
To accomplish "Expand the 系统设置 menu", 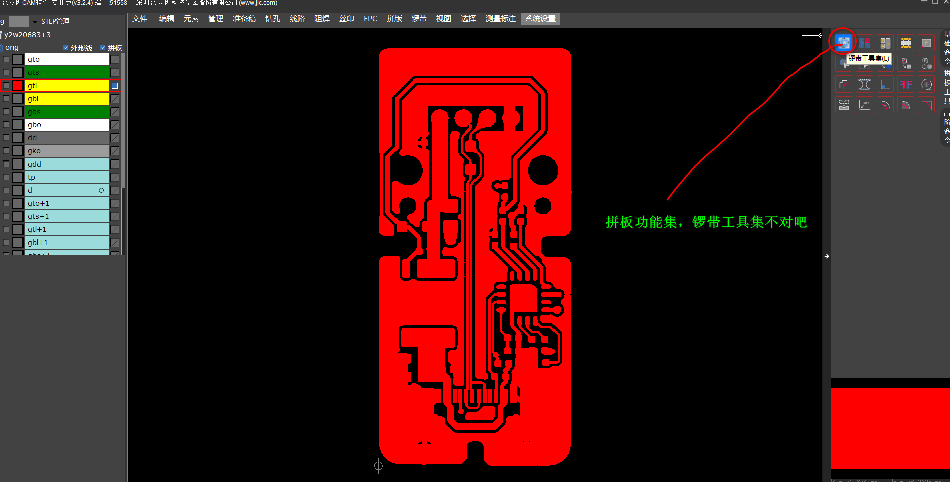I will pyautogui.click(x=540, y=19).
